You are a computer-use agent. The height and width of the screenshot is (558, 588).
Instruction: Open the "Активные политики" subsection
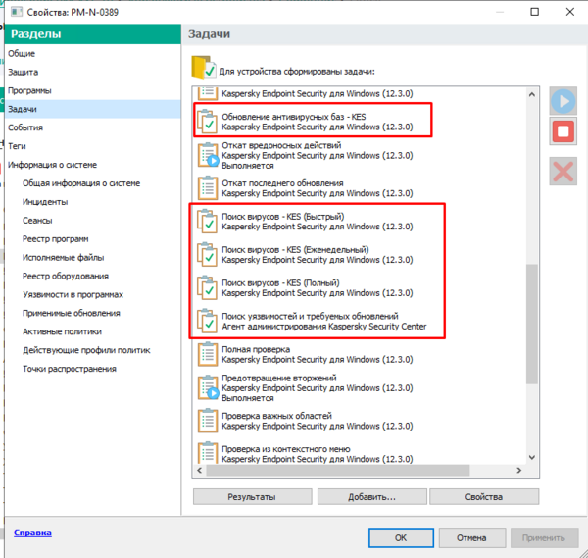(x=62, y=331)
